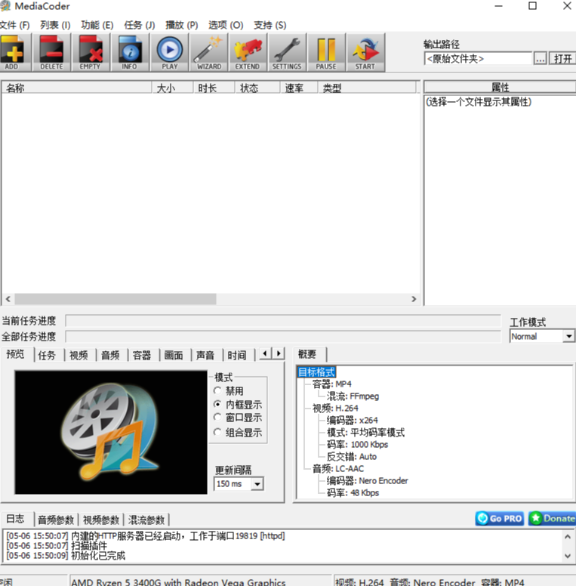The image size is (576, 586).
Task: Switch to the 预览 tab
Action: (16, 354)
